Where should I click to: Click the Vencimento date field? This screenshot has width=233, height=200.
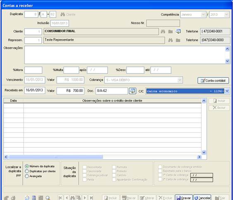[x=35, y=80]
